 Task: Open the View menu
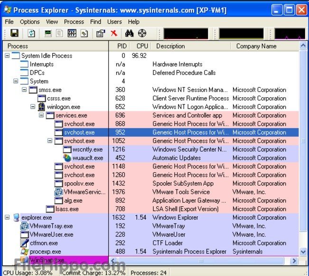[52, 22]
